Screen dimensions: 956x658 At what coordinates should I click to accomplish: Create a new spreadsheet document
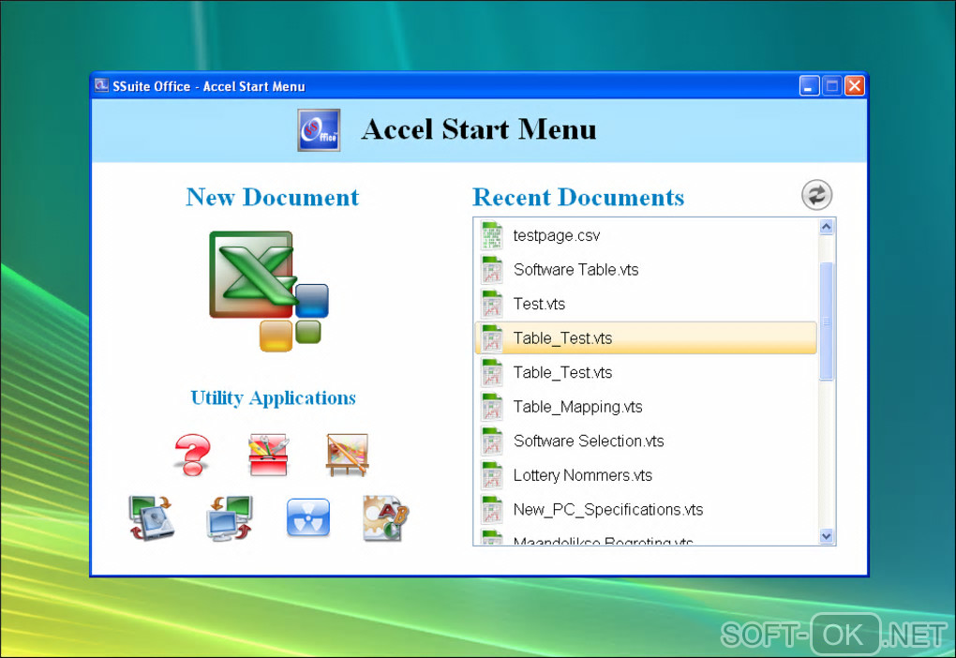tap(269, 291)
